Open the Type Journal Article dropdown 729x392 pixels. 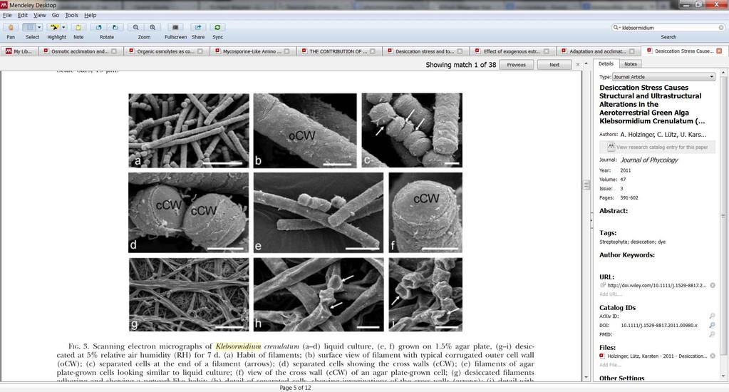663,77
